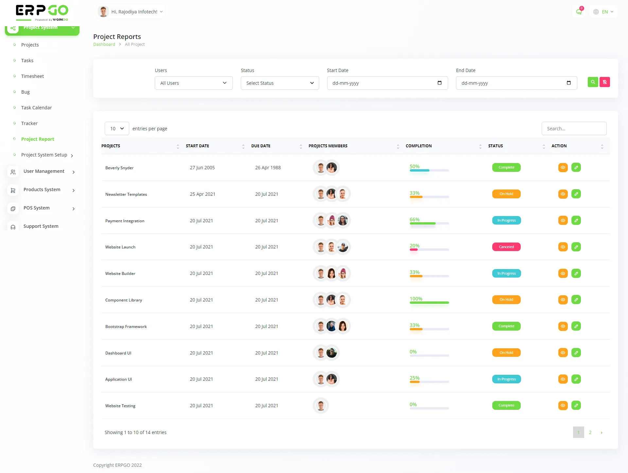Select the Project Report sidebar item
628x473 pixels.
37,139
